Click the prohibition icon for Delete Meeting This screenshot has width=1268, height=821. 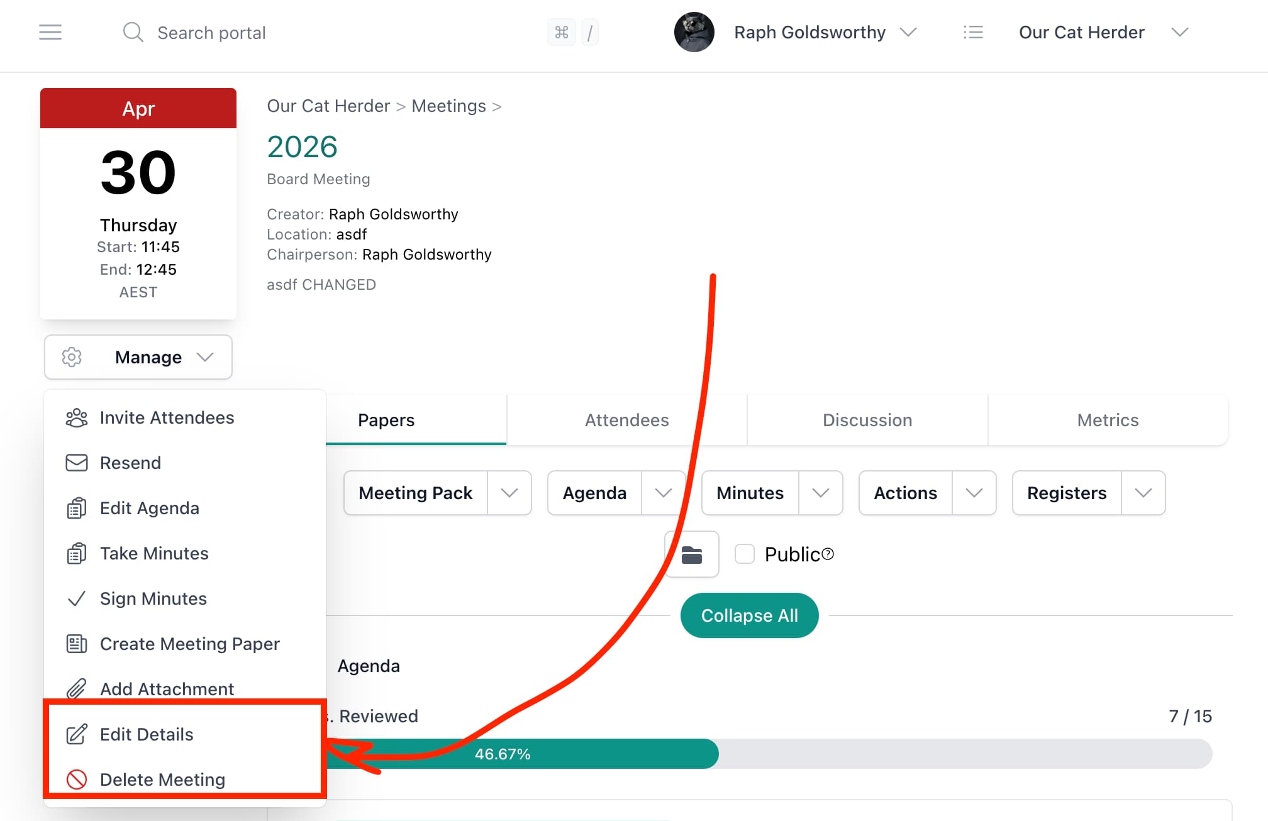pos(76,780)
